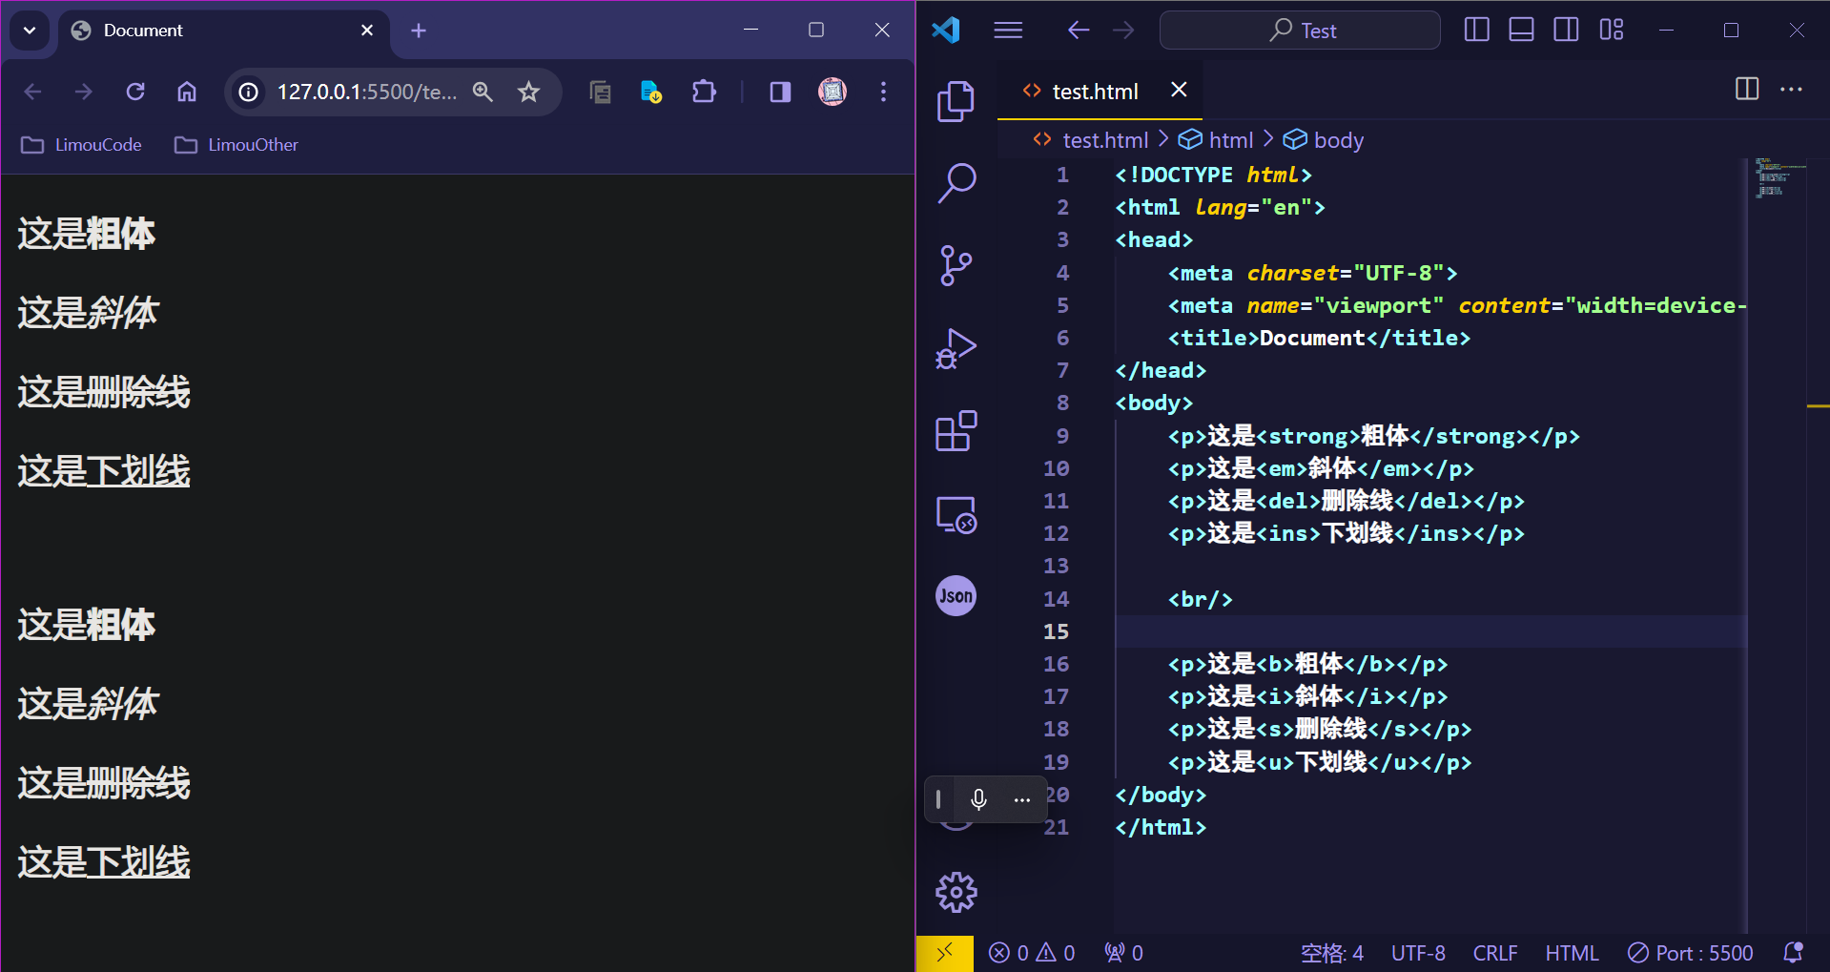This screenshot has width=1830, height=972.
Task: Click the editor minimap preview
Action: pyautogui.click(x=1778, y=178)
